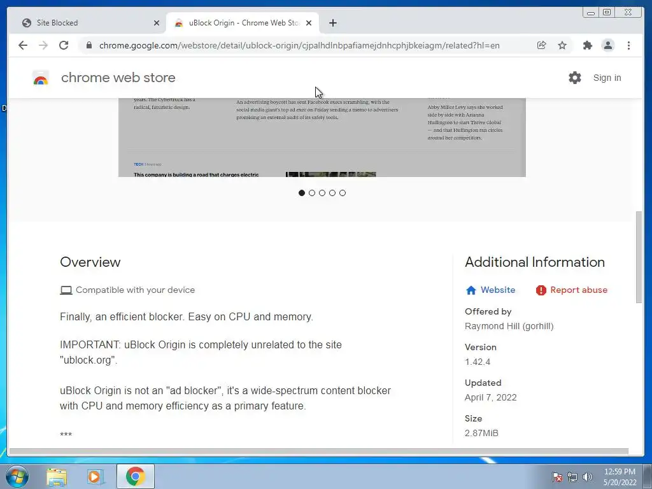Click the Report abuse link
Image resolution: width=652 pixels, height=489 pixels.
click(x=579, y=290)
